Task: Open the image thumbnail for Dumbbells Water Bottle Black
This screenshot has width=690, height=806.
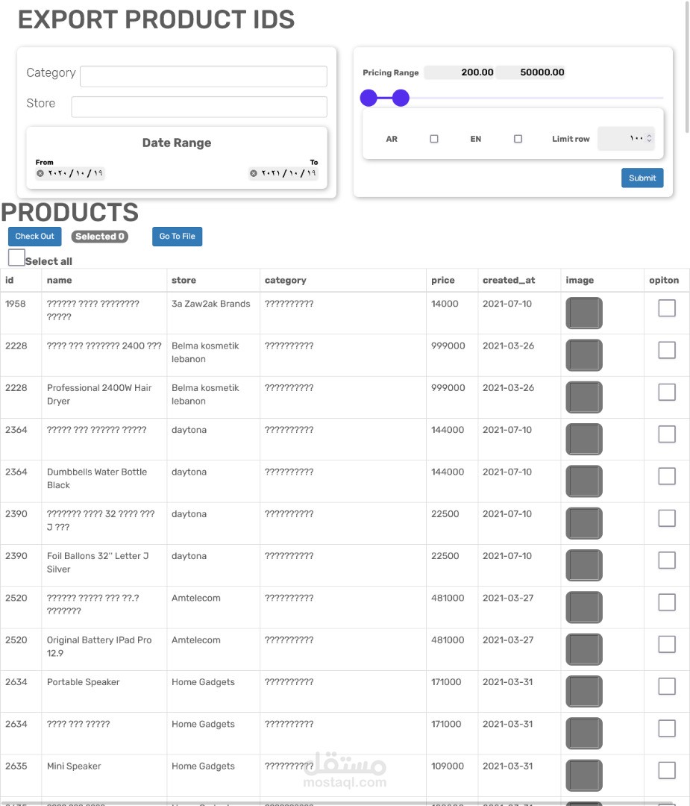Action: pyautogui.click(x=583, y=481)
